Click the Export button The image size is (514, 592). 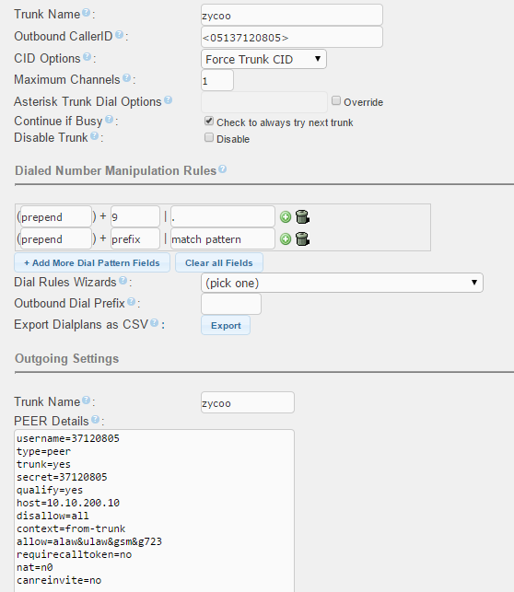(x=226, y=325)
